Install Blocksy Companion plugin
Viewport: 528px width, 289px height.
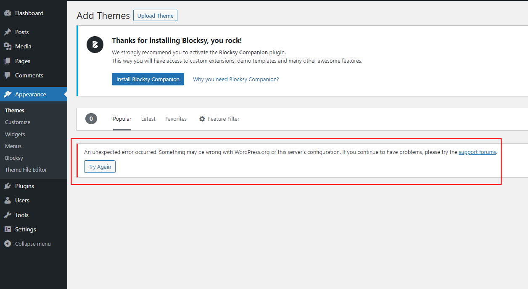[x=148, y=79]
